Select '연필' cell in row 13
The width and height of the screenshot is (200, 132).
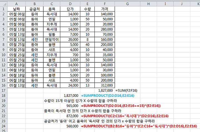point(52,70)
